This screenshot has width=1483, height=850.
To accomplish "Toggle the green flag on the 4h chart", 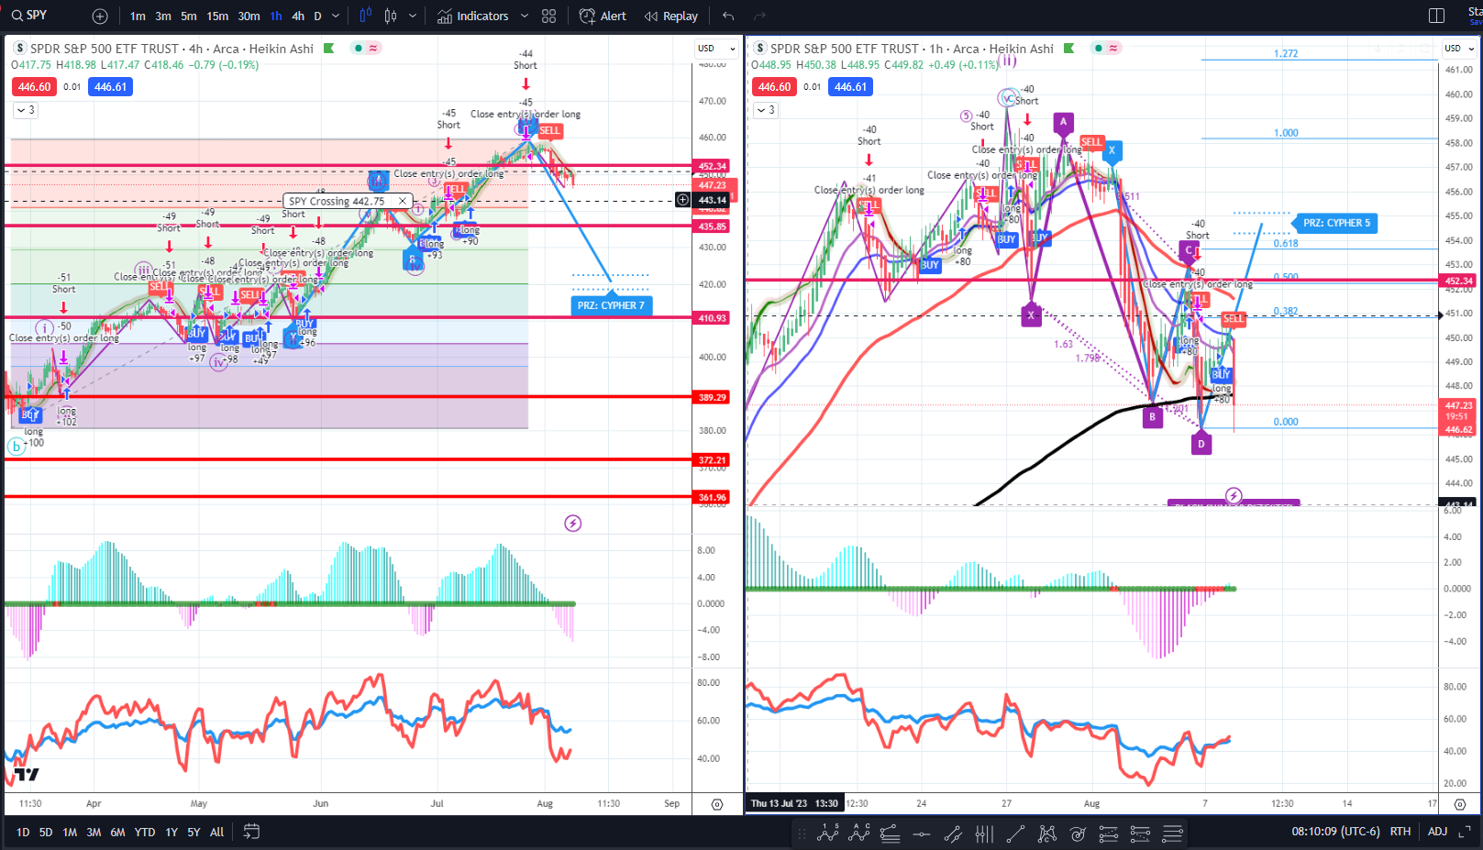I will (x=328, y=49).
